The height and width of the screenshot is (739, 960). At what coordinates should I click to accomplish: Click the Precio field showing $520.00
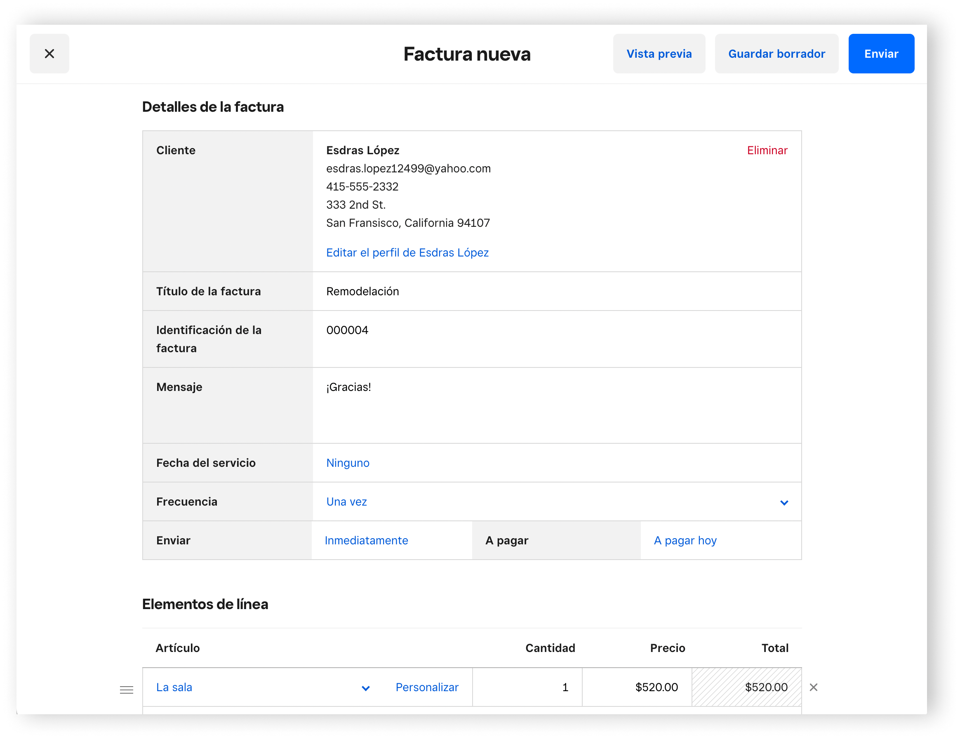point(636,687)
